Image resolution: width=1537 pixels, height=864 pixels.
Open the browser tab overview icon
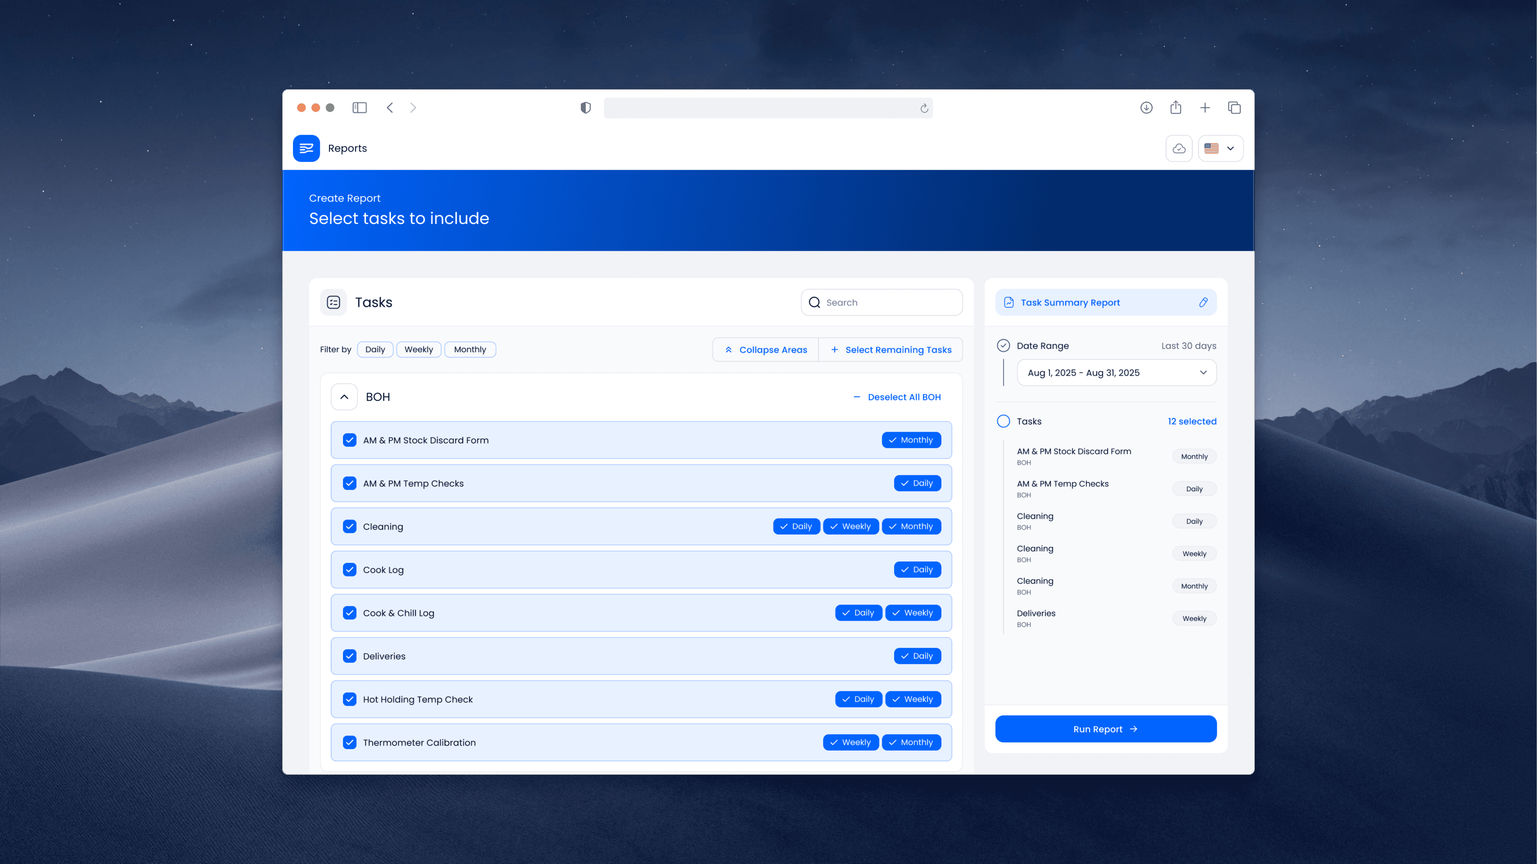click(1234, 107)
